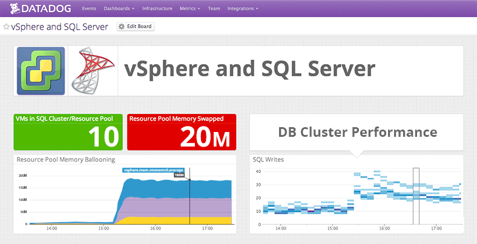The width and height of the screenshot is (477, 244).
Task: Open the Resource Pool Memory Swapped widget
Action: point(182,132)
